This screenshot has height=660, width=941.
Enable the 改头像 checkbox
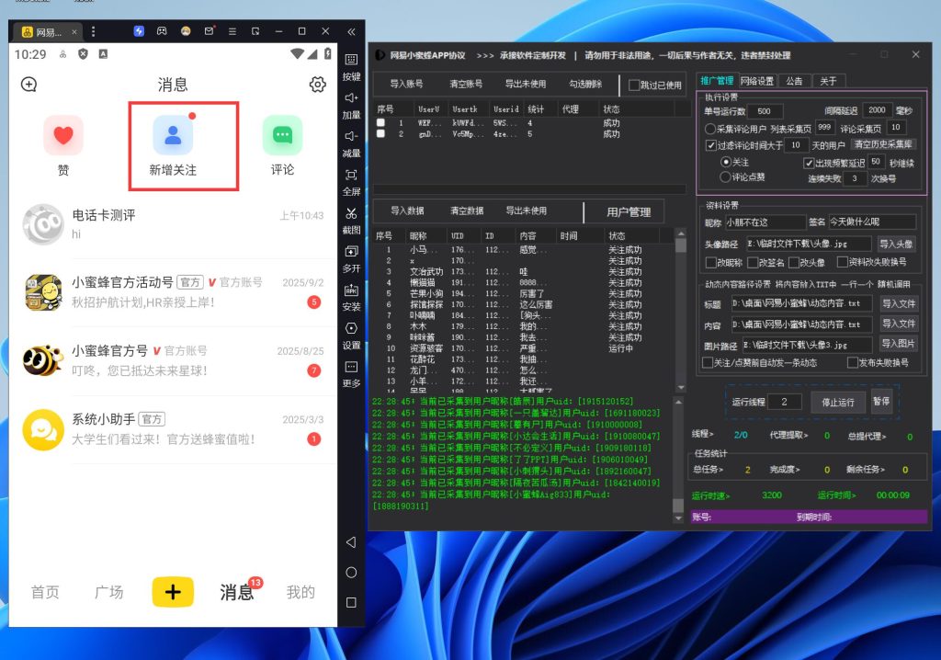(794, 262)
